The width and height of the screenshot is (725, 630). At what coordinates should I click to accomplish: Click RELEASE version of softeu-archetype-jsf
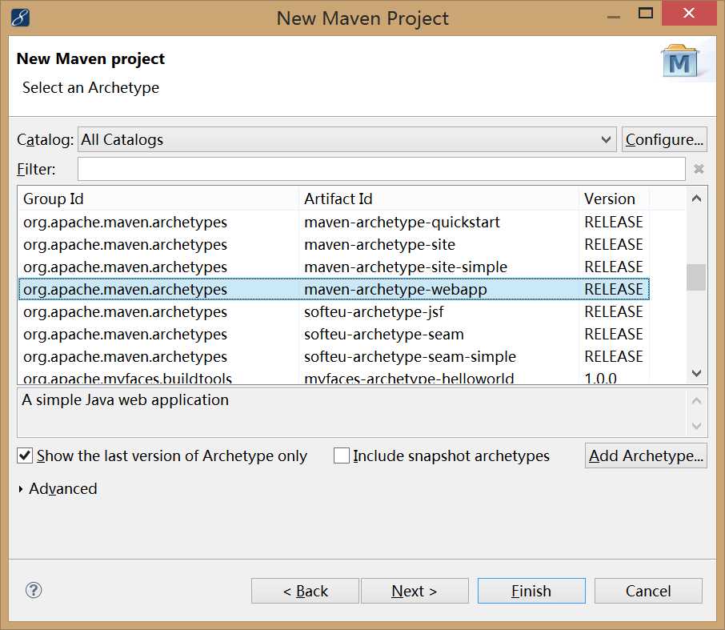point(614,311)
